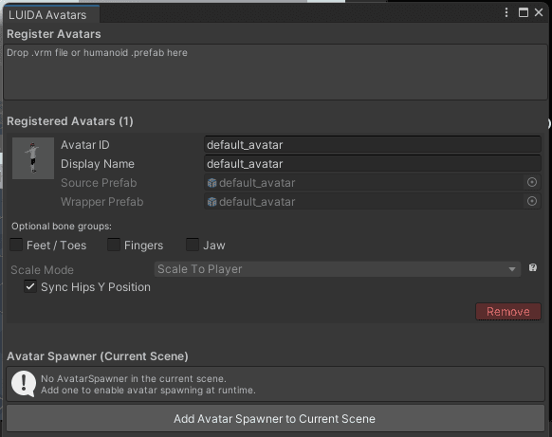Click the 'Avatar Spawner (Current Scene)' heading
Viewport: 552px width, 437px height.
click(98, 356)
